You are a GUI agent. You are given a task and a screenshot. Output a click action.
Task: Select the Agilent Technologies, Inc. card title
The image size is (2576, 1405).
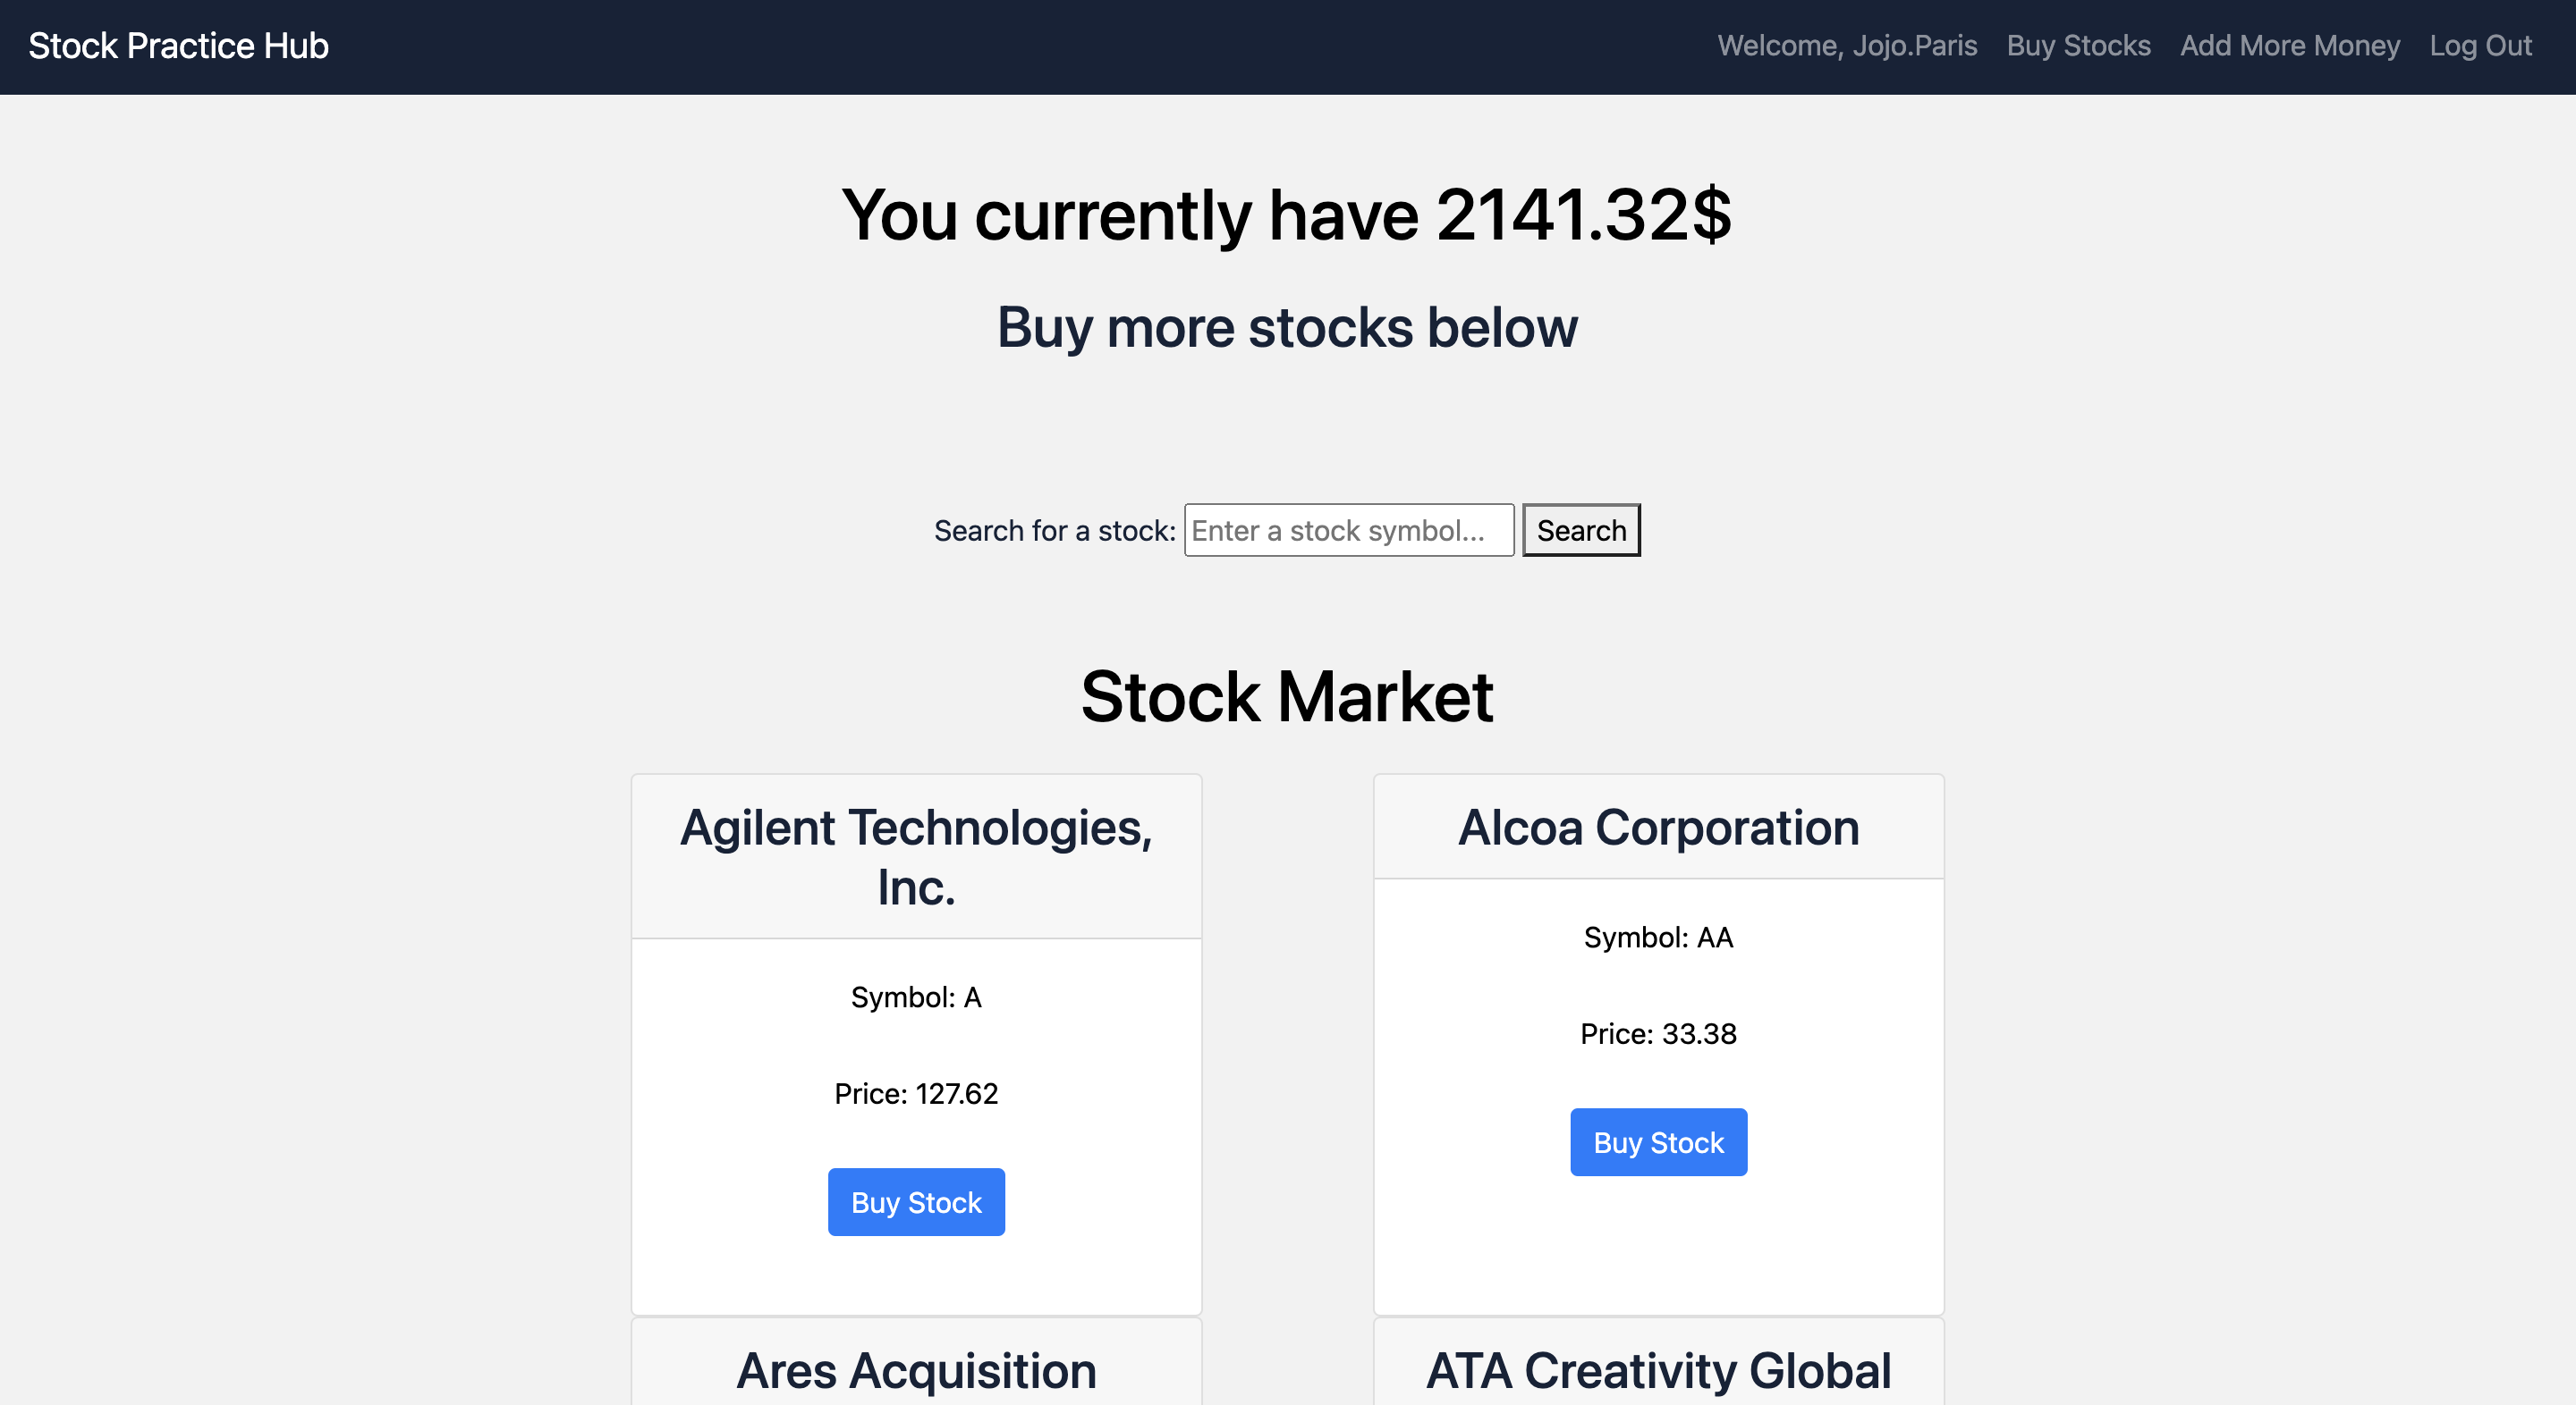coord(915,855)
